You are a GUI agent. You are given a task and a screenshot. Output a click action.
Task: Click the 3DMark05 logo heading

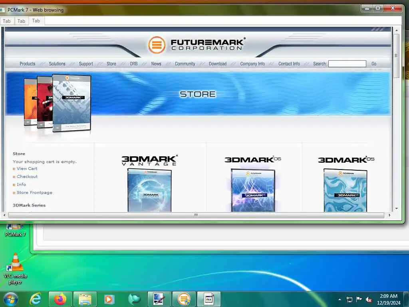click(346, 159)
